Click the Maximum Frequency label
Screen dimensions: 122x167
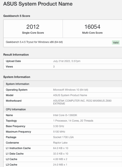[18, 132]
